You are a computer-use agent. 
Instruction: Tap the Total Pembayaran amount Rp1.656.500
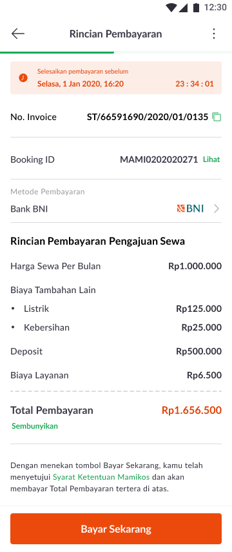191,411
